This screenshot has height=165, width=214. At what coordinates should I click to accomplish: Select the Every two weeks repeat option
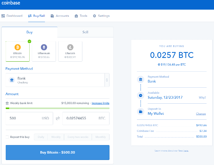point(78,137)
